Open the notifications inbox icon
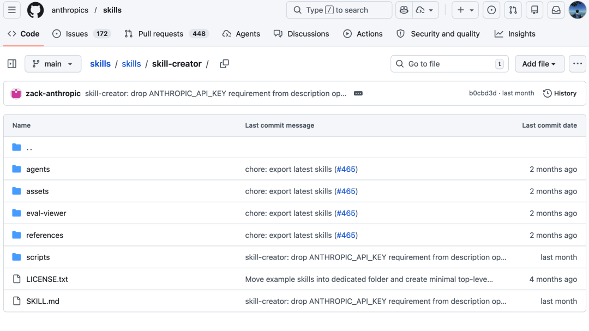Image resolution: width=589 pixels, height=331 pixels. pyautogui.click(x=556, y=10)
